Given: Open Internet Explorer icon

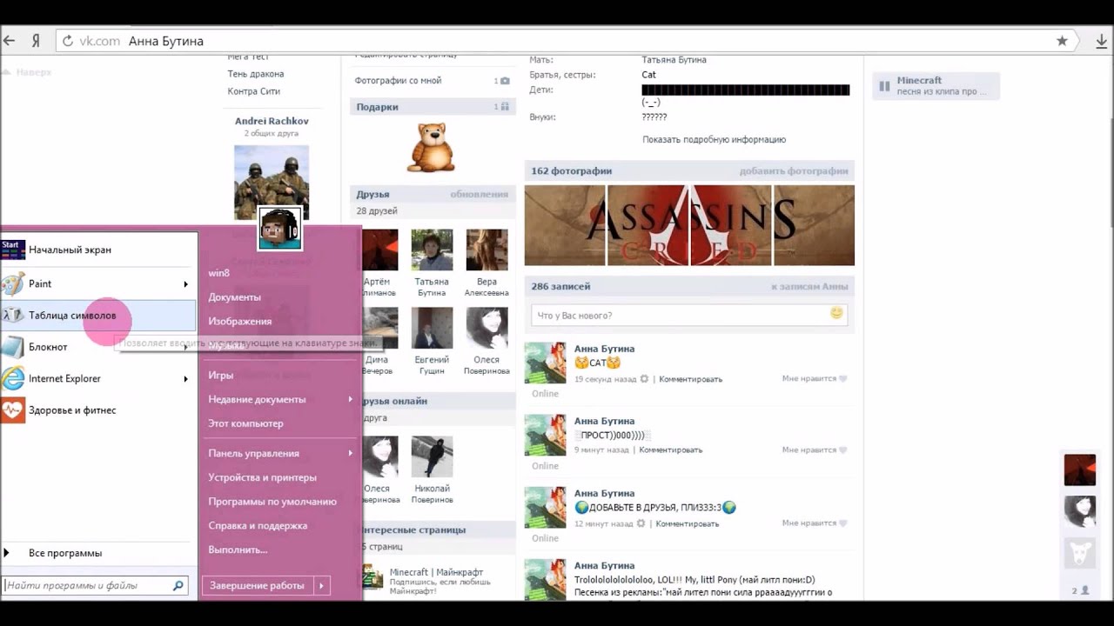Looking at the screenshot, I should coord(13,378).
